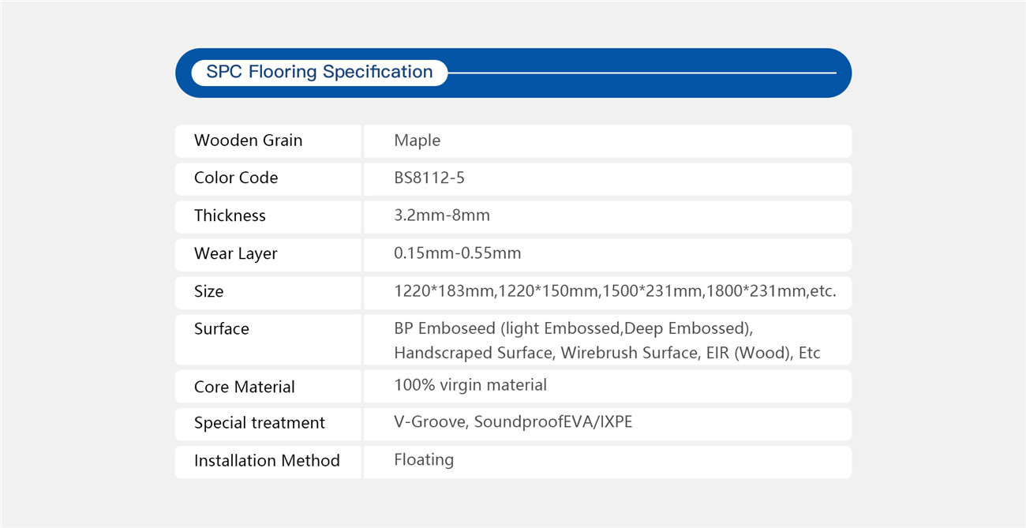The width and height of the screenshot is (1026, 528).
Task: Select the Surface row label
Action: tap(222, 329)
